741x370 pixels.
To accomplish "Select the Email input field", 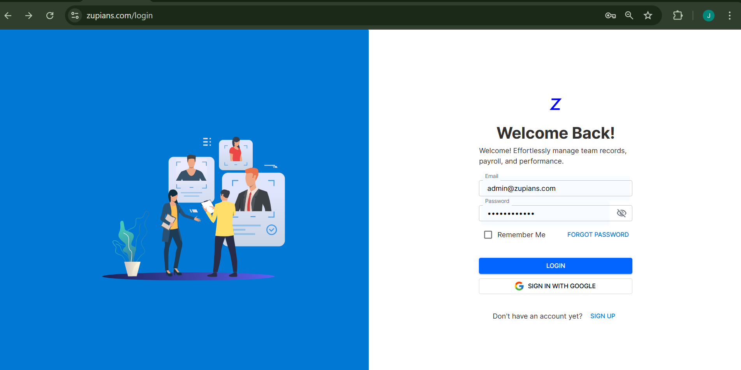I will pyautogui.click(x=555, y=188).
